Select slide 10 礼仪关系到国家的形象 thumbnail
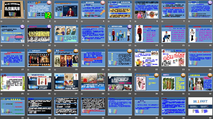 click(39, 34)
